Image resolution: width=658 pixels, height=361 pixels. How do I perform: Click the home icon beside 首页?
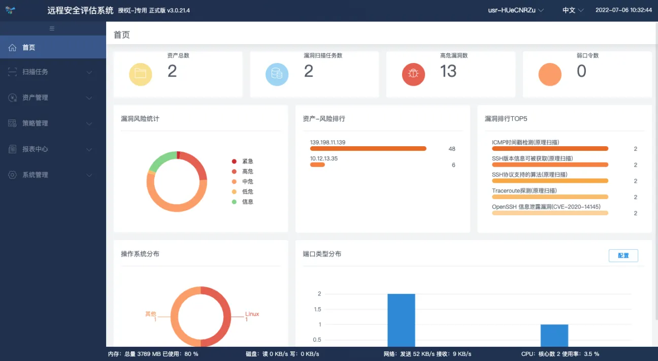(x=13, y=48)
